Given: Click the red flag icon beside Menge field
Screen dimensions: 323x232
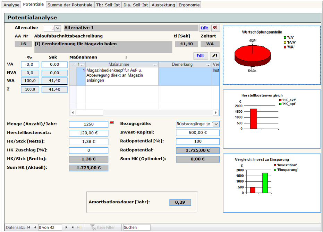Looking at the screenshot, I should 112,123.
